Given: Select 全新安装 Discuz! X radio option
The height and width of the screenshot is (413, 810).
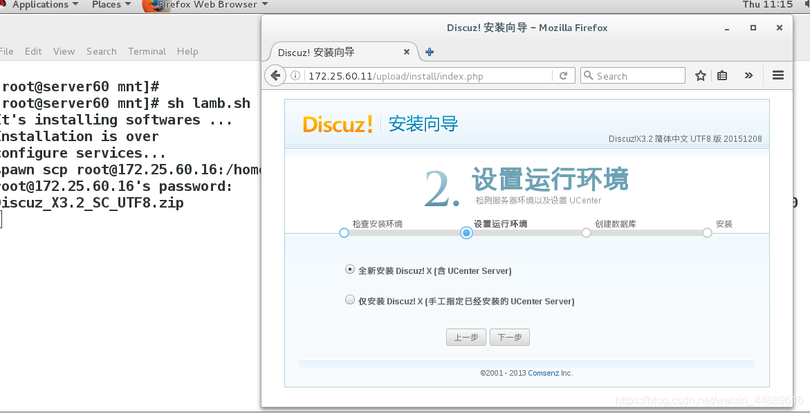Looking at the screenshot, I should tap(350, 269).
